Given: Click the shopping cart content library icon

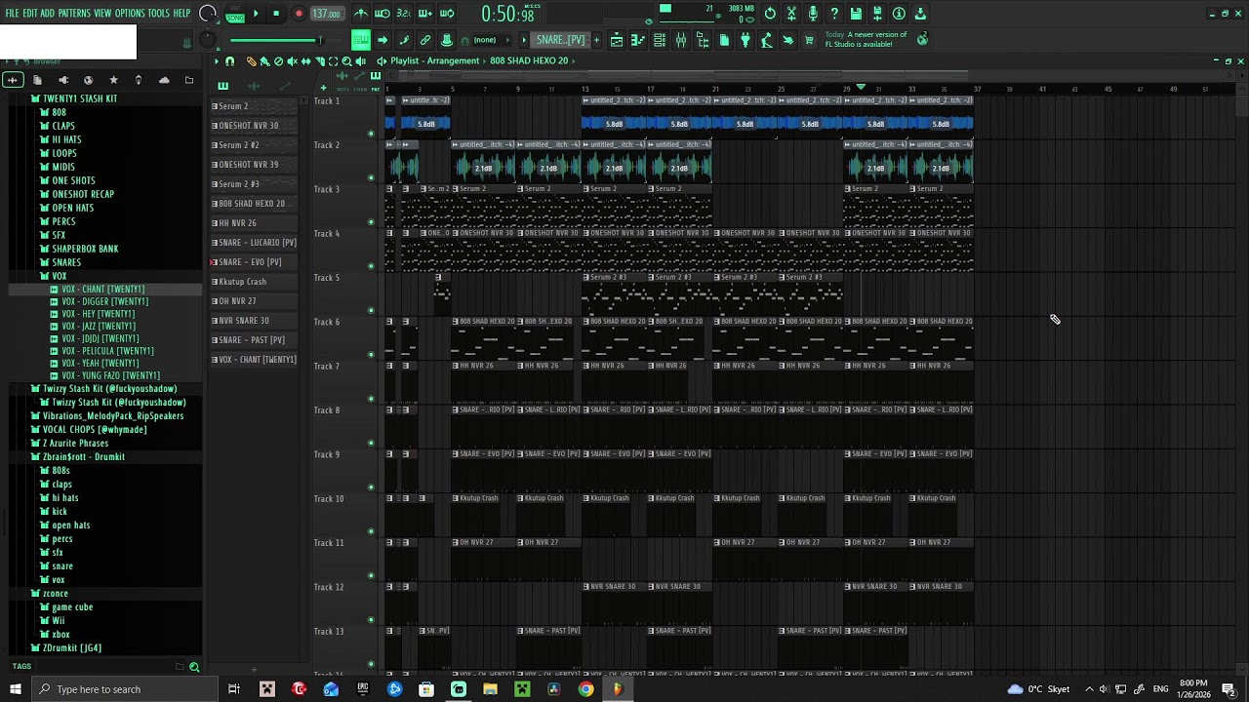Looking at the screenshot, I should coord(809,40).
